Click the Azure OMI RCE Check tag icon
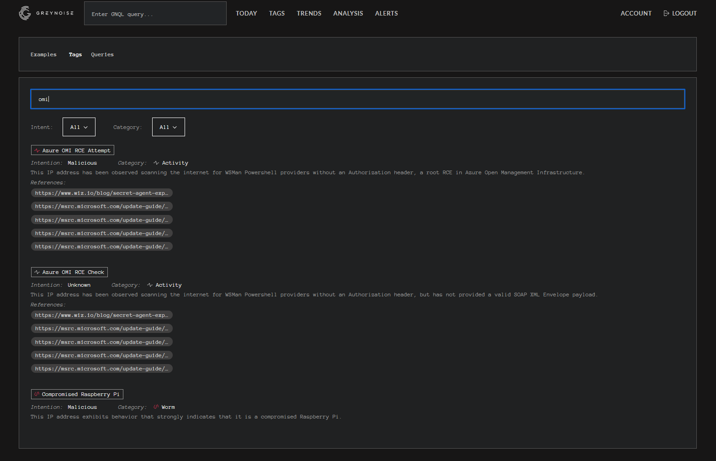This screenshot has height=461, width=716. (x=37, y=272)
